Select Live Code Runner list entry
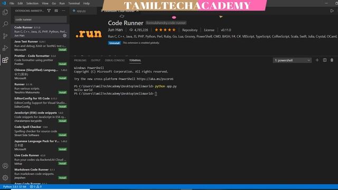The image size is (338, 190). tap(40, 159)
